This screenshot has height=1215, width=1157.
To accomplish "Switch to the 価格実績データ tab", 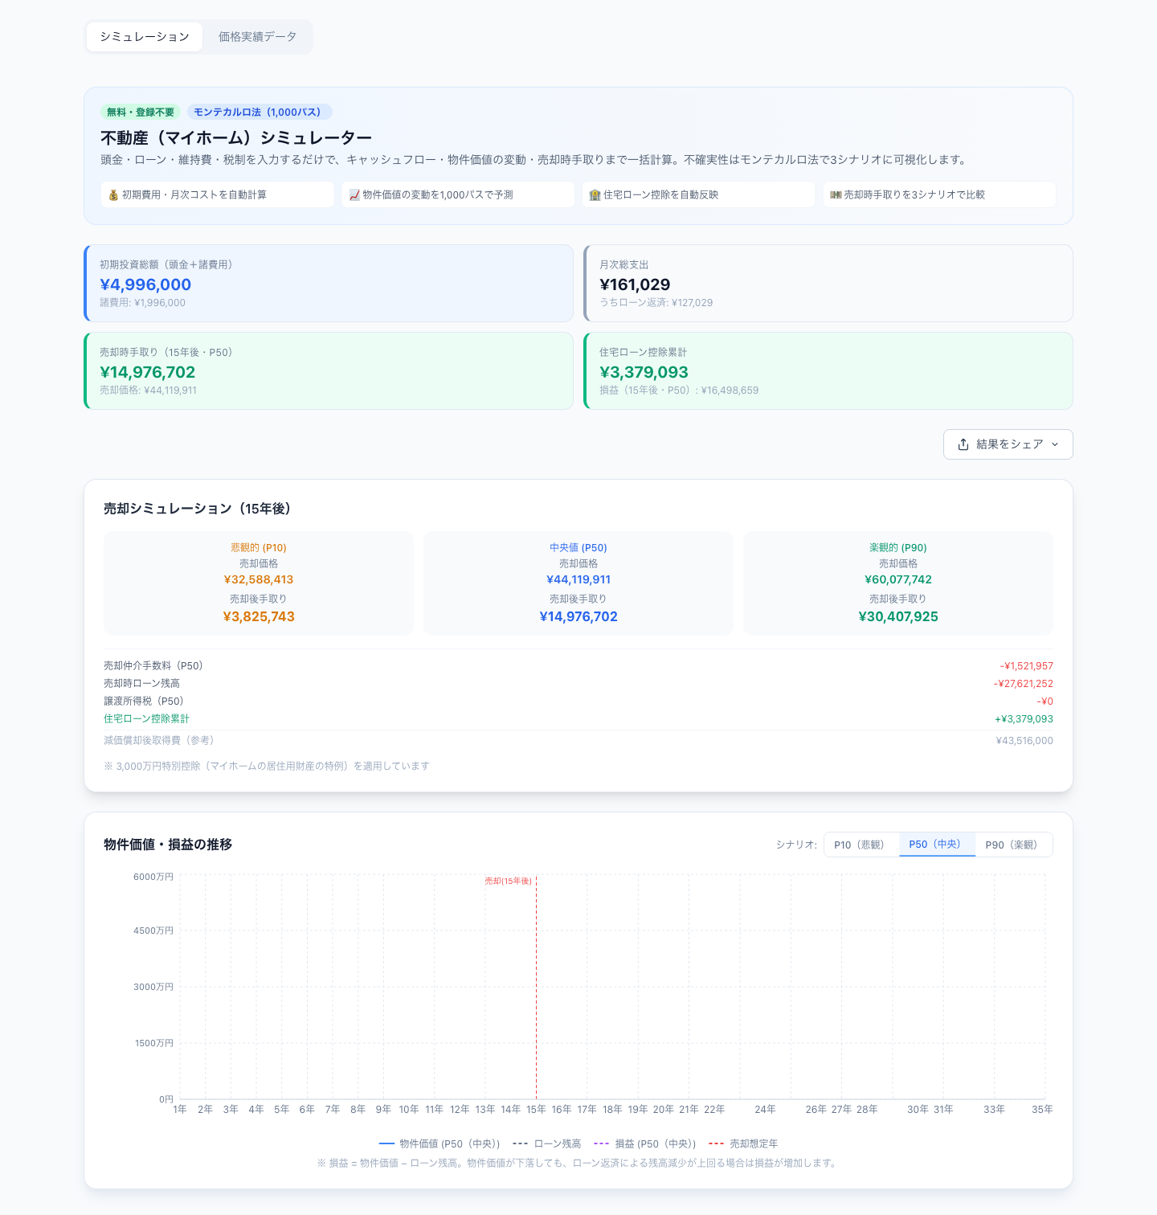I will 258,37.
